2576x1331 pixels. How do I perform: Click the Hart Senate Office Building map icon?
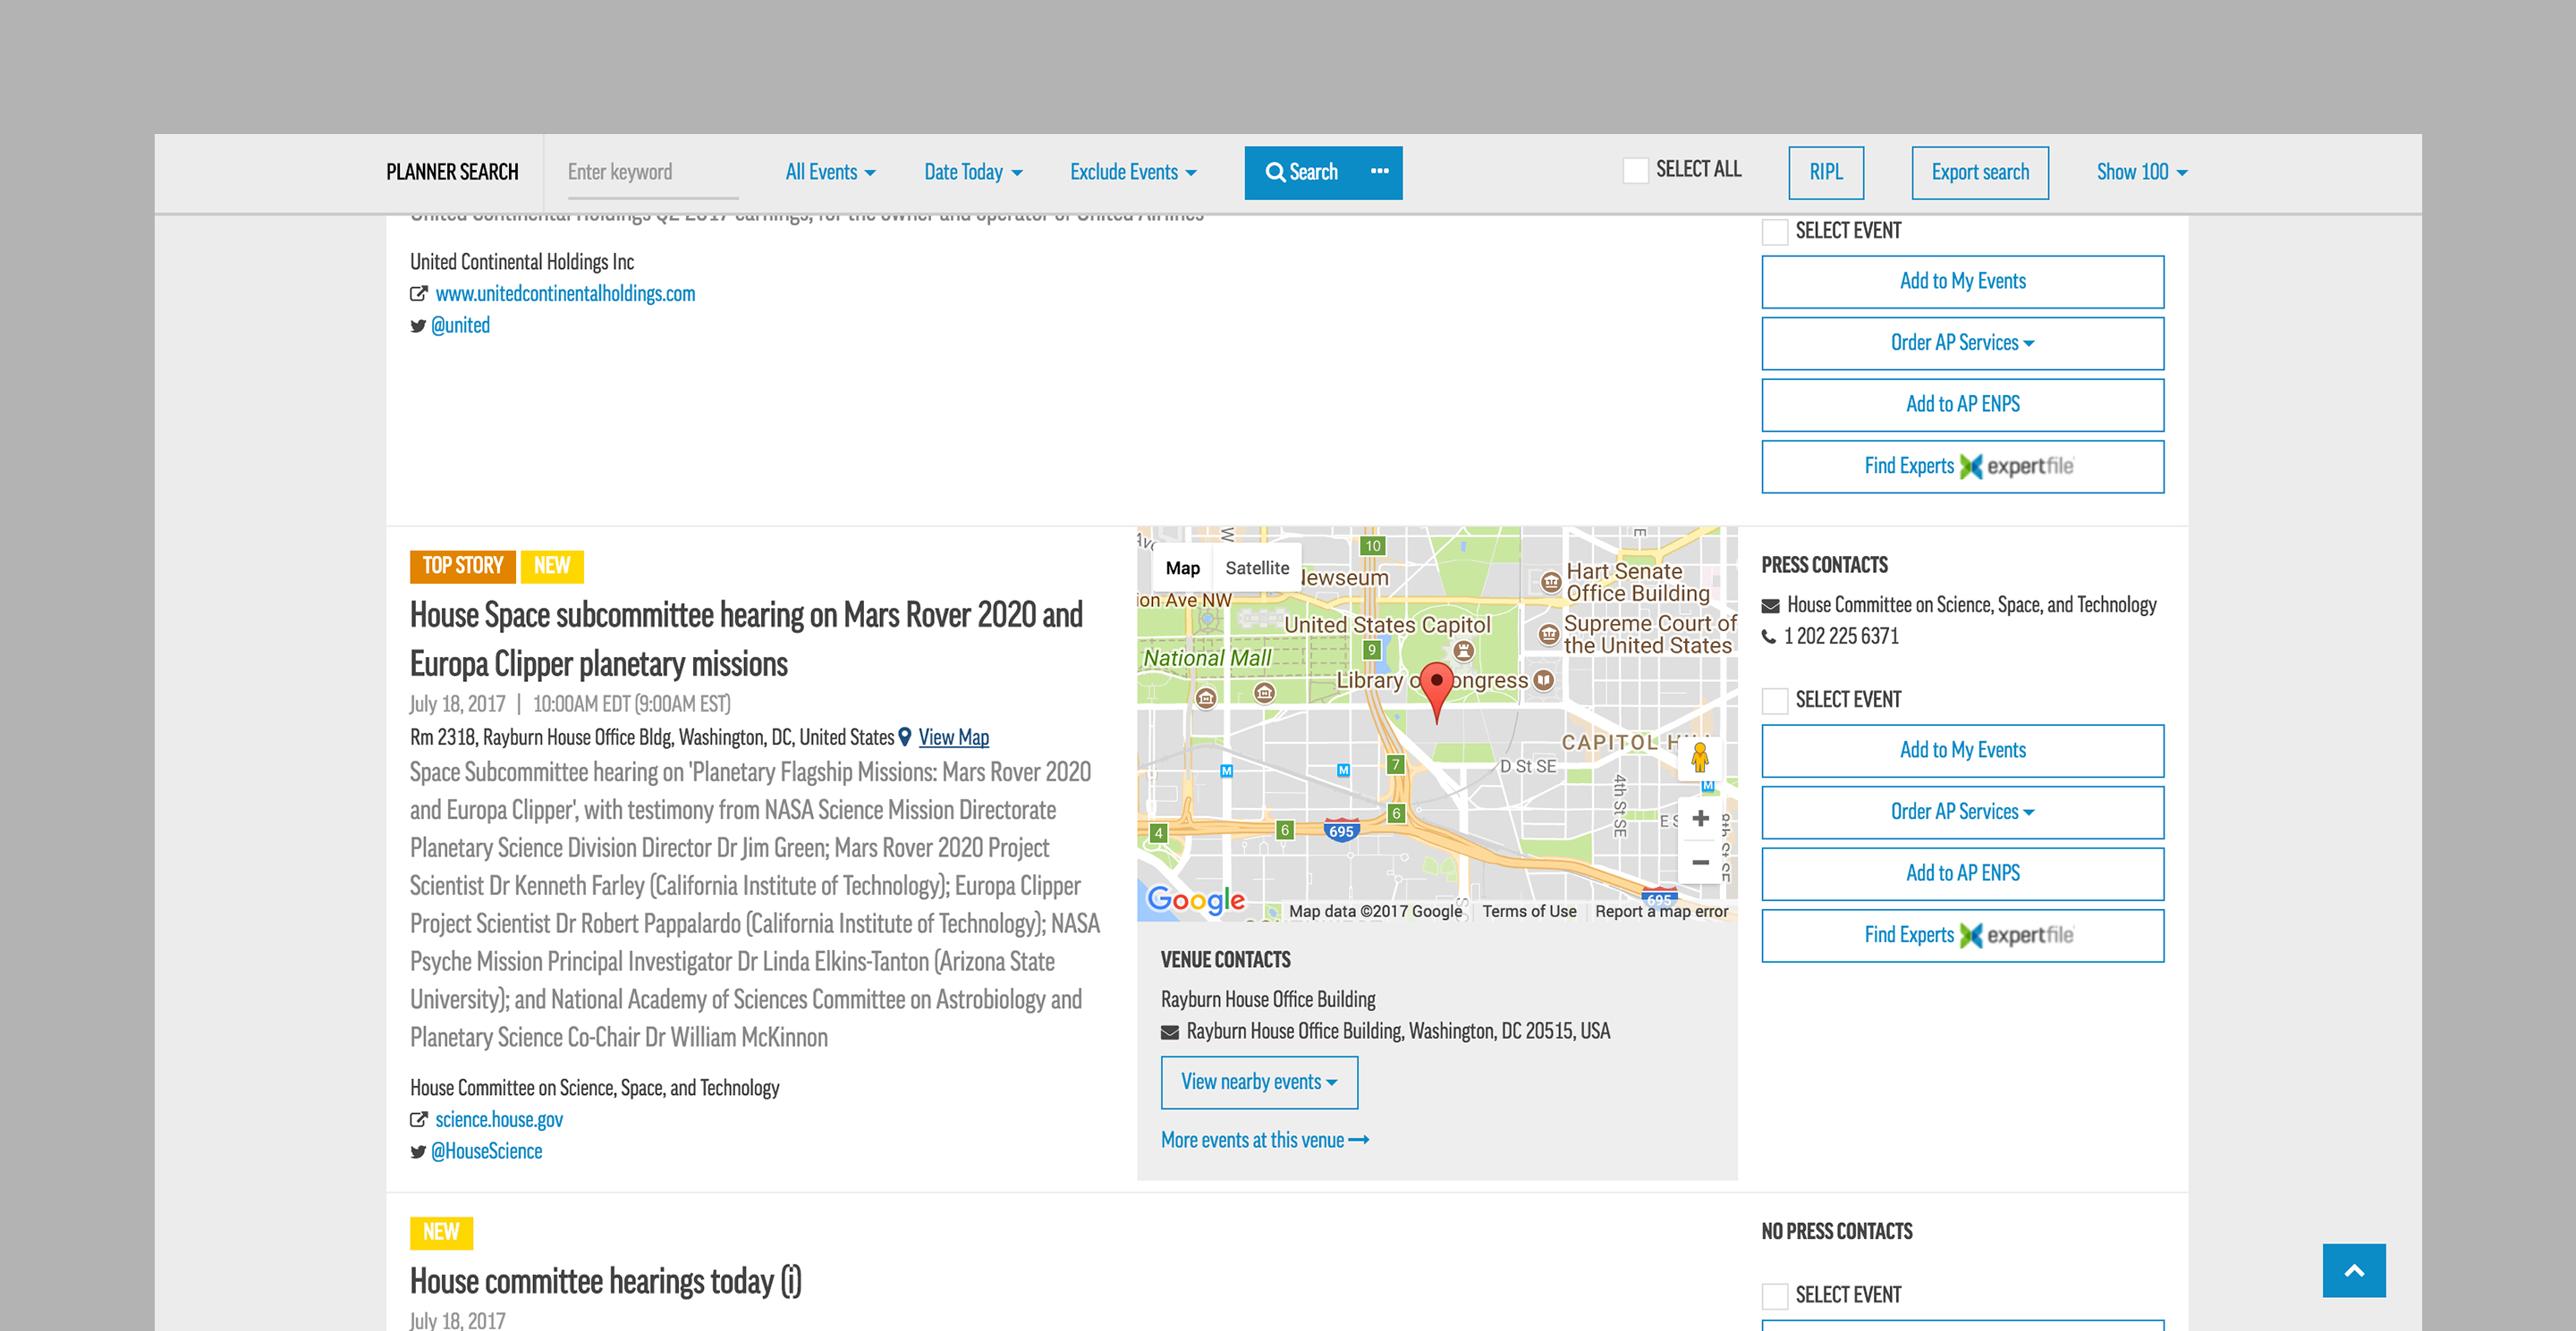(x=1550, y=582)
